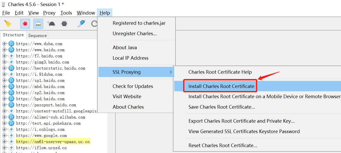Image resolution: width=341 pixels, height=153 pixels.
Task: Click the broom Clear Session icon
Action: click(x=8, y=24)
